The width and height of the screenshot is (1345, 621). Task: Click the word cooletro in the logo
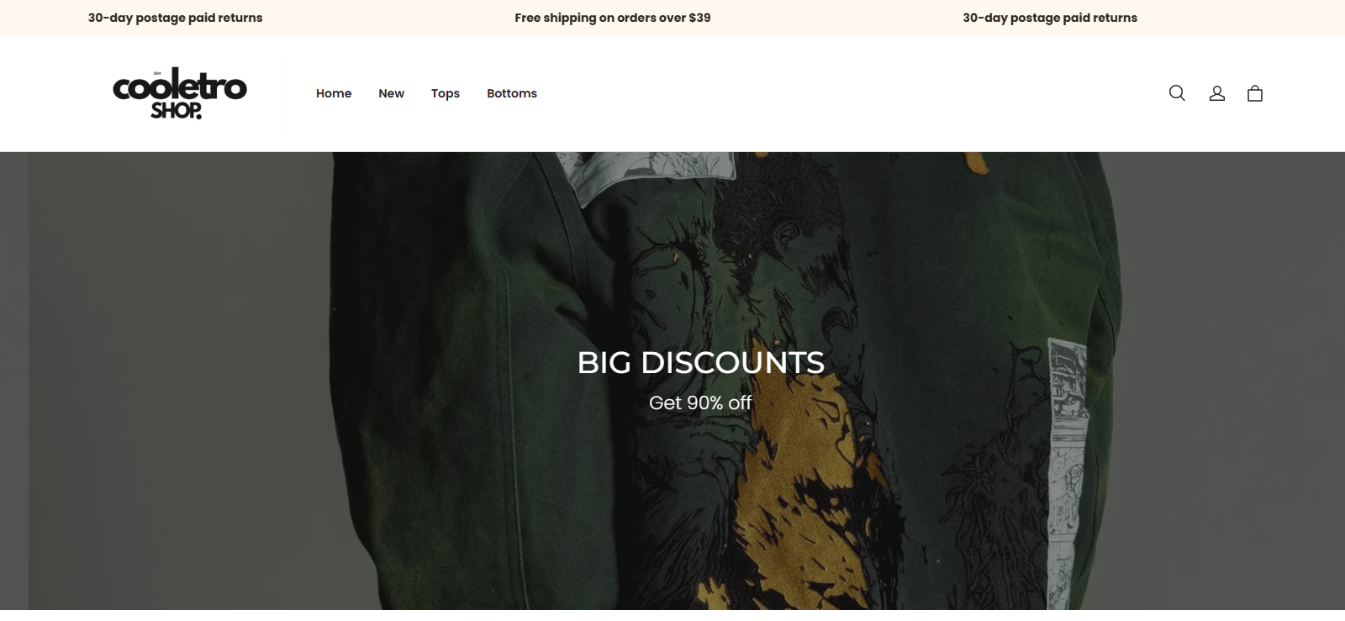click(x=180, y=86)
